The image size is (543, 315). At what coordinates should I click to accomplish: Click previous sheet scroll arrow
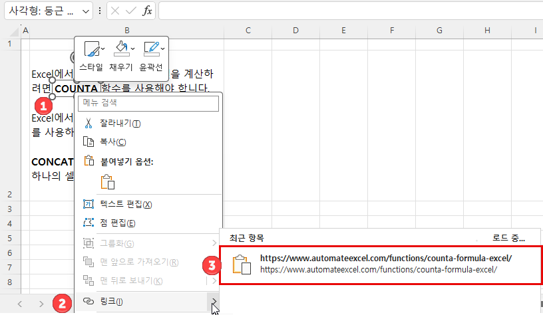20,304
